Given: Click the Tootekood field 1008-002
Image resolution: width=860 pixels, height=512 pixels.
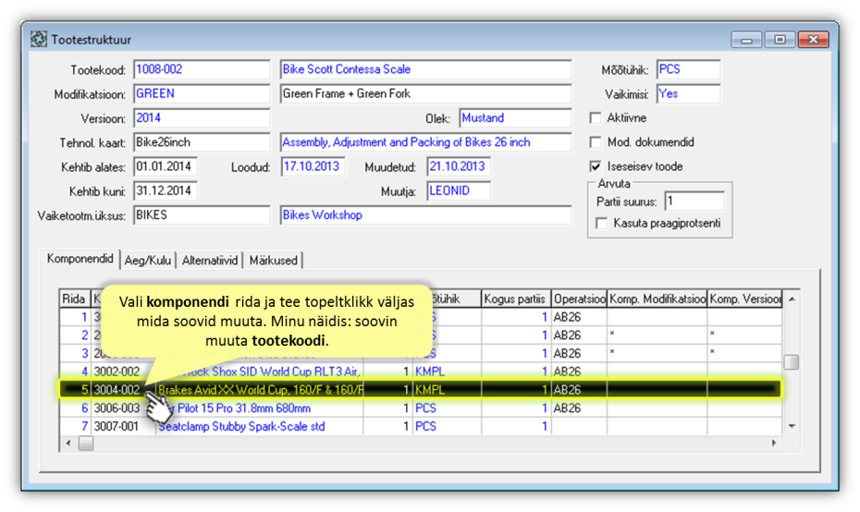Looking at the screenshot, I should 202,69.
